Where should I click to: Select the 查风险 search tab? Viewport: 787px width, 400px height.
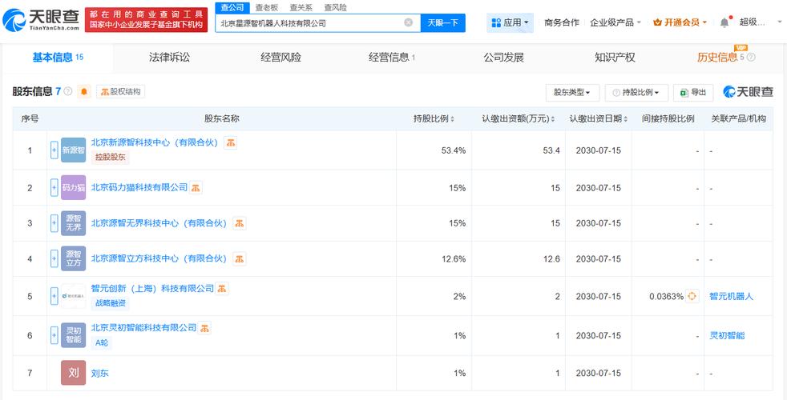tap(335, 7)
